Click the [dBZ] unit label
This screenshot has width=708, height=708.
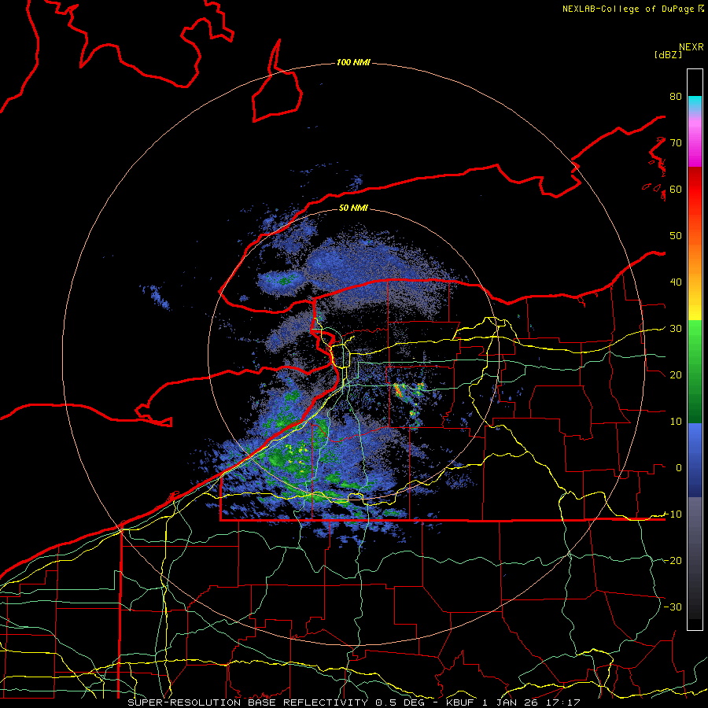(x=668, y=54)
